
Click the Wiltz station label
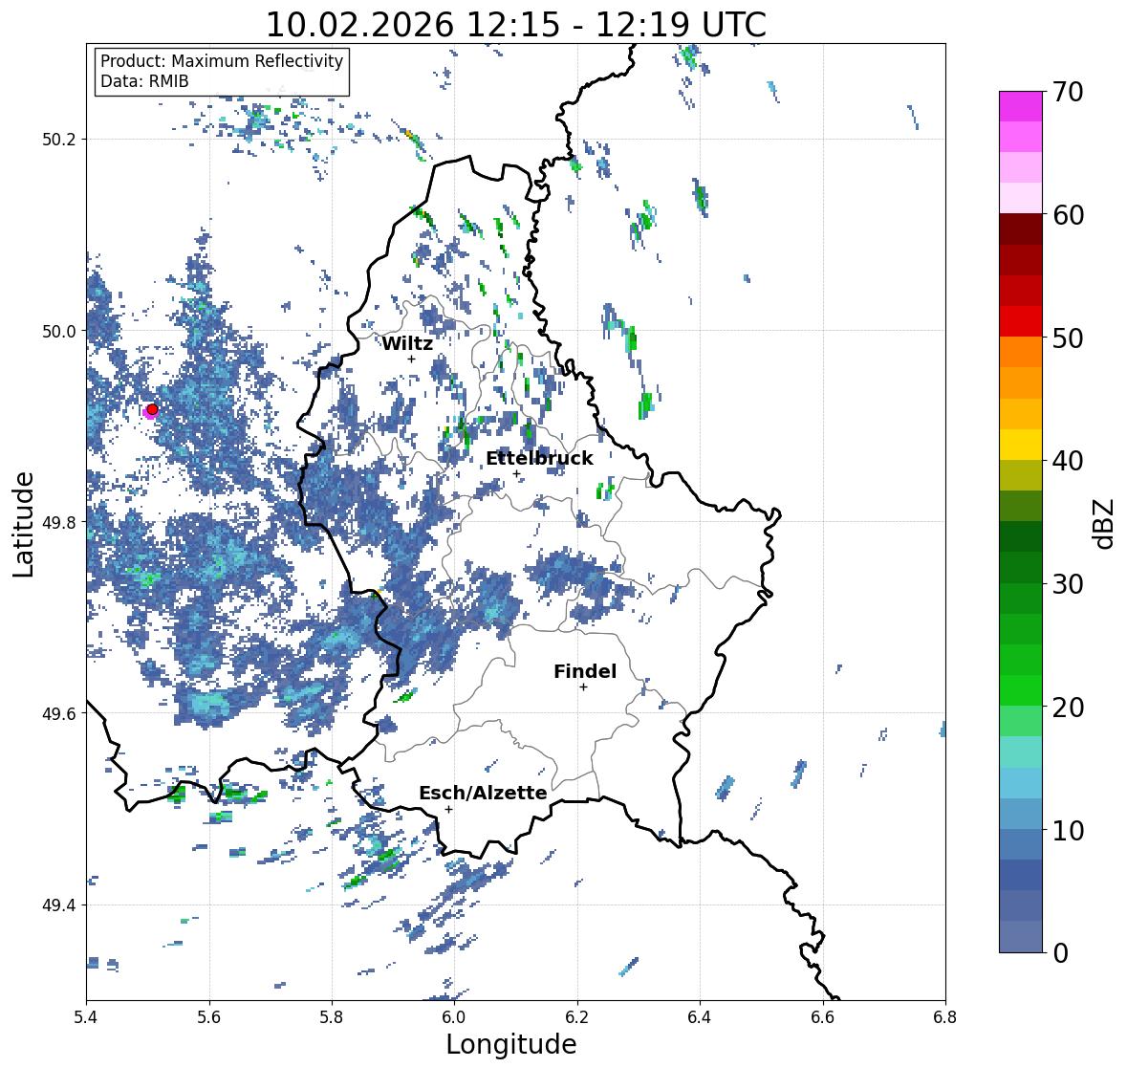[x=407, y=343]
